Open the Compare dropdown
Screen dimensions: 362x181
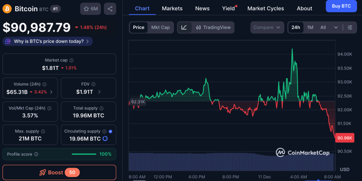coord(267,27)
